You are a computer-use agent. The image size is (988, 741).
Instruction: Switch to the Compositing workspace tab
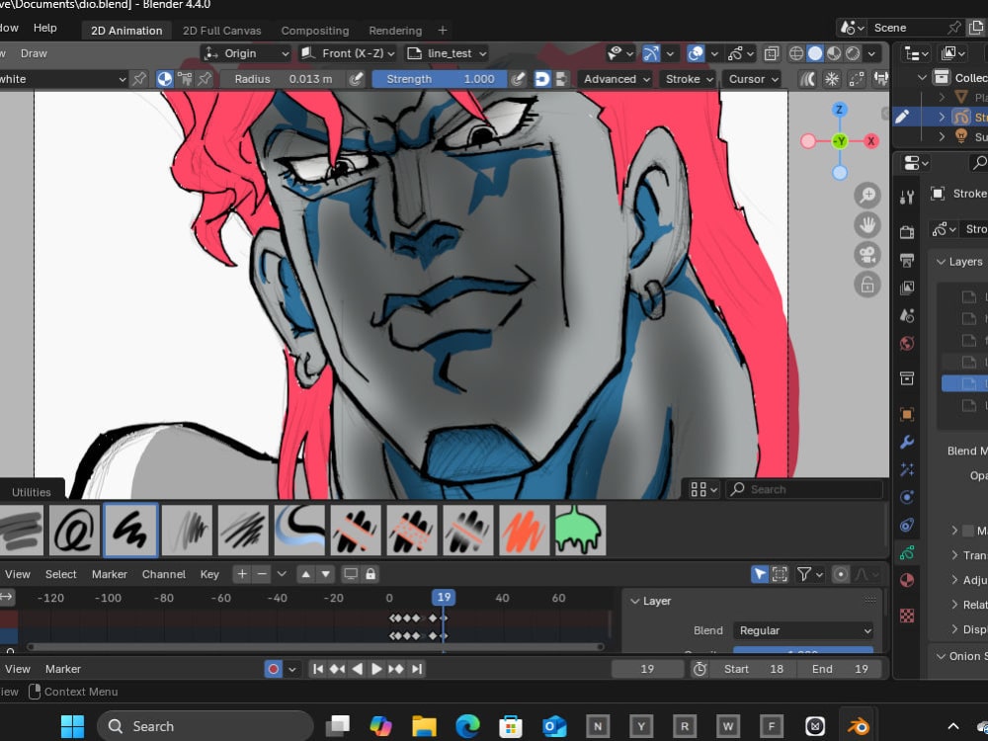tap(314, 31)
